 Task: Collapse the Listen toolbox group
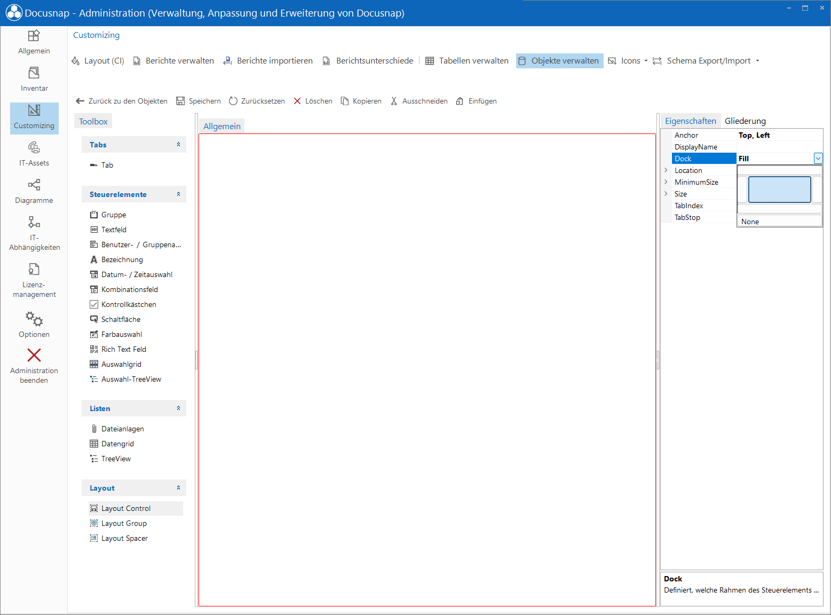point(178,408)
